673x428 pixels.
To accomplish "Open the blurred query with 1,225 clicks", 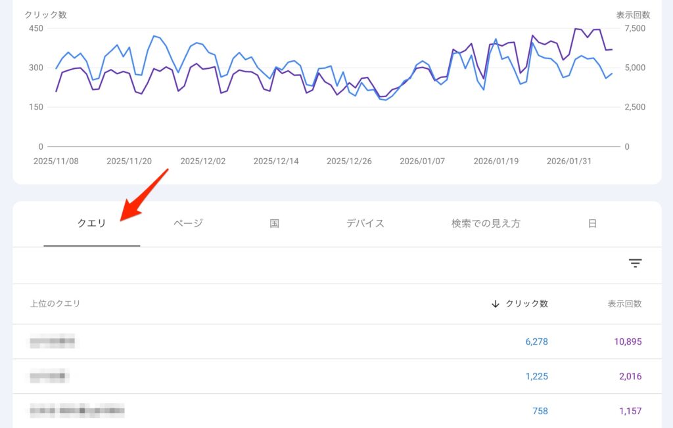I will coord(49,377).
